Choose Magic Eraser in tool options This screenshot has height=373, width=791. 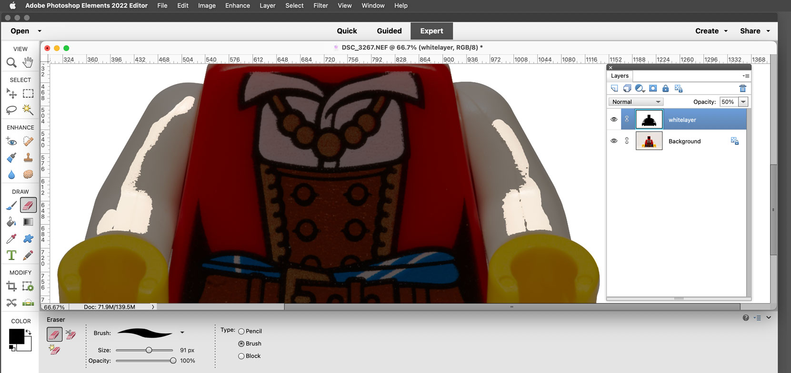54,350
